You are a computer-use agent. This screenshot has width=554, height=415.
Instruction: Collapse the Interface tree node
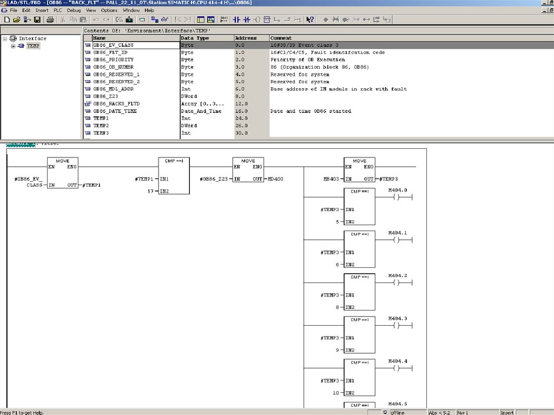coord(5,38)
